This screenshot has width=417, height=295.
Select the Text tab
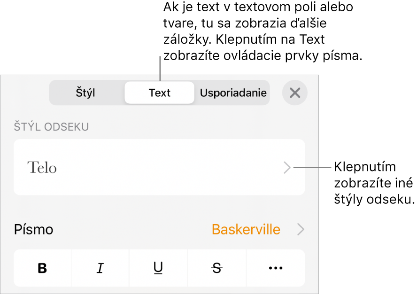click(x=159, y=93)
